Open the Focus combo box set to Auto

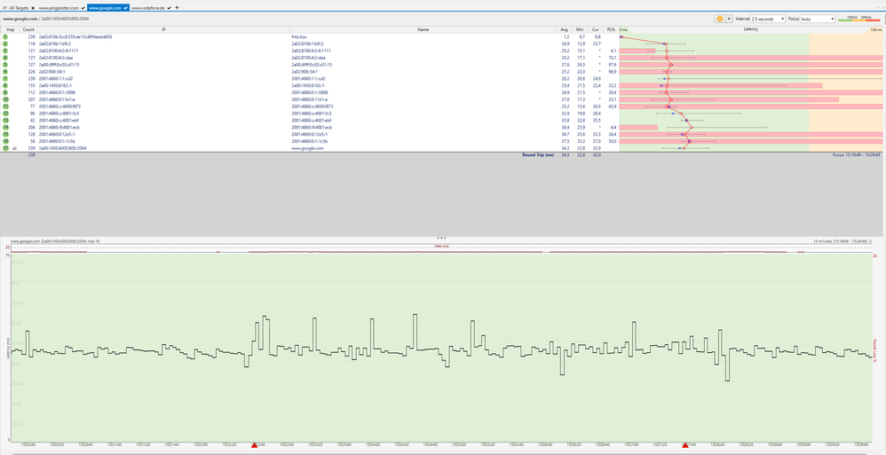click(818, 19)
